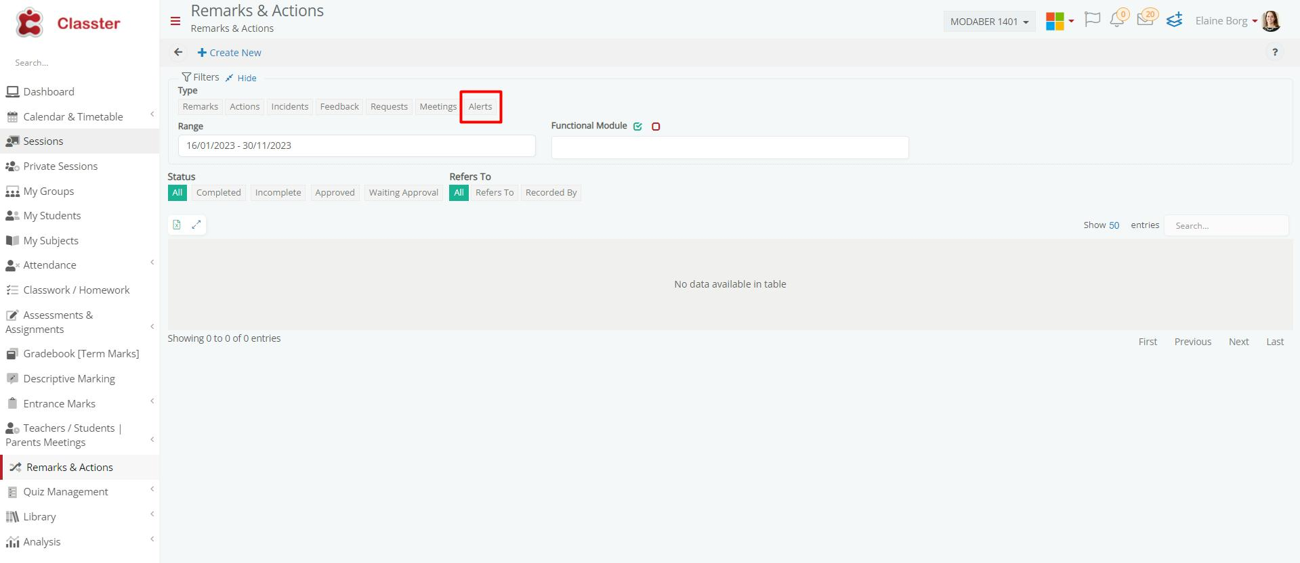Click the table Search box

click(x=1226, y=225)
